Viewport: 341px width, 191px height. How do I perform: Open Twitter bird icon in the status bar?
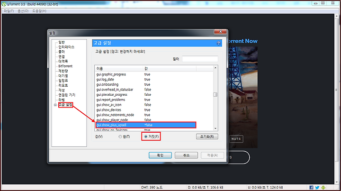point(317,188)
